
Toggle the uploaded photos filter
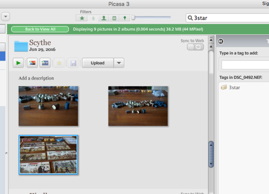coord(93,18)
